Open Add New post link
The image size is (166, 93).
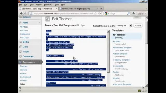tap(24, 30)
